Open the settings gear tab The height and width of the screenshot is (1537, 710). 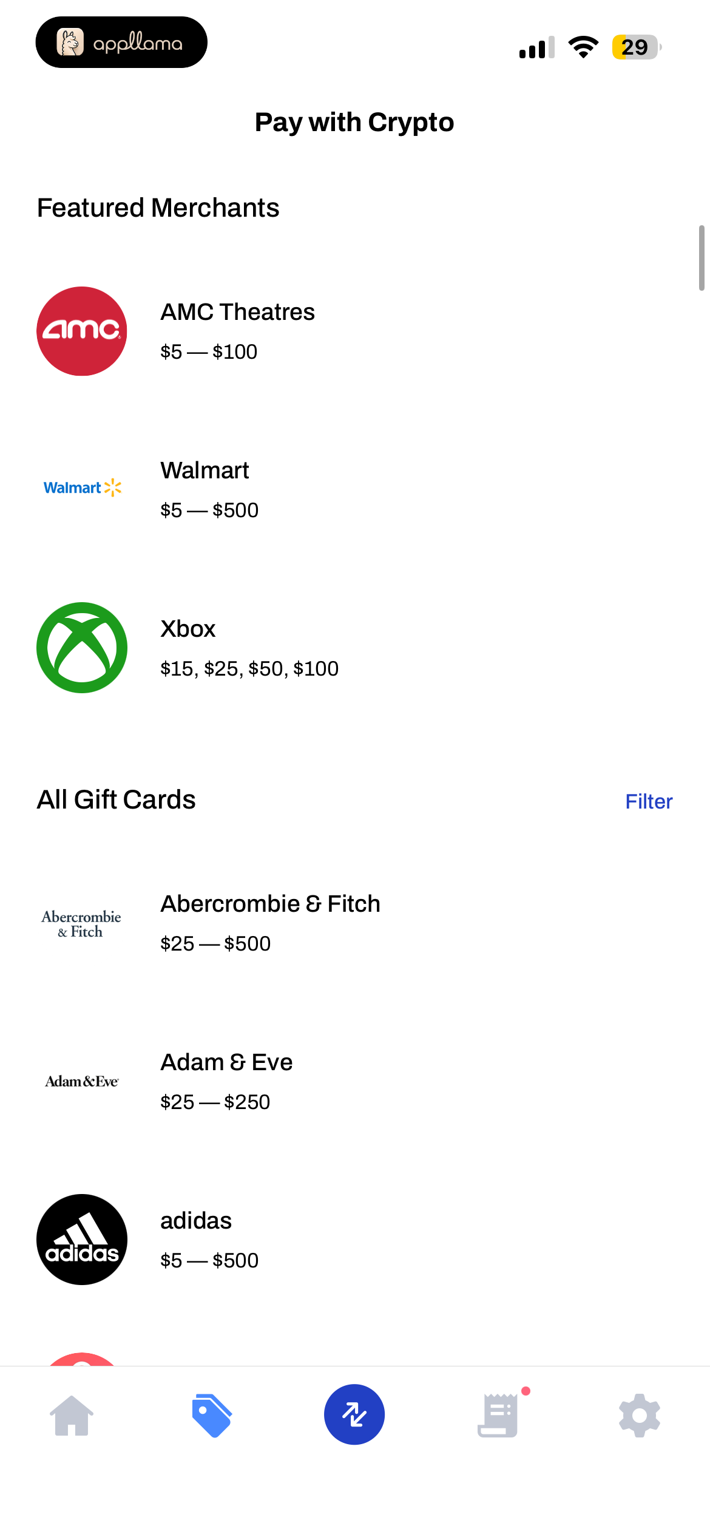[x=640, y=1415]
